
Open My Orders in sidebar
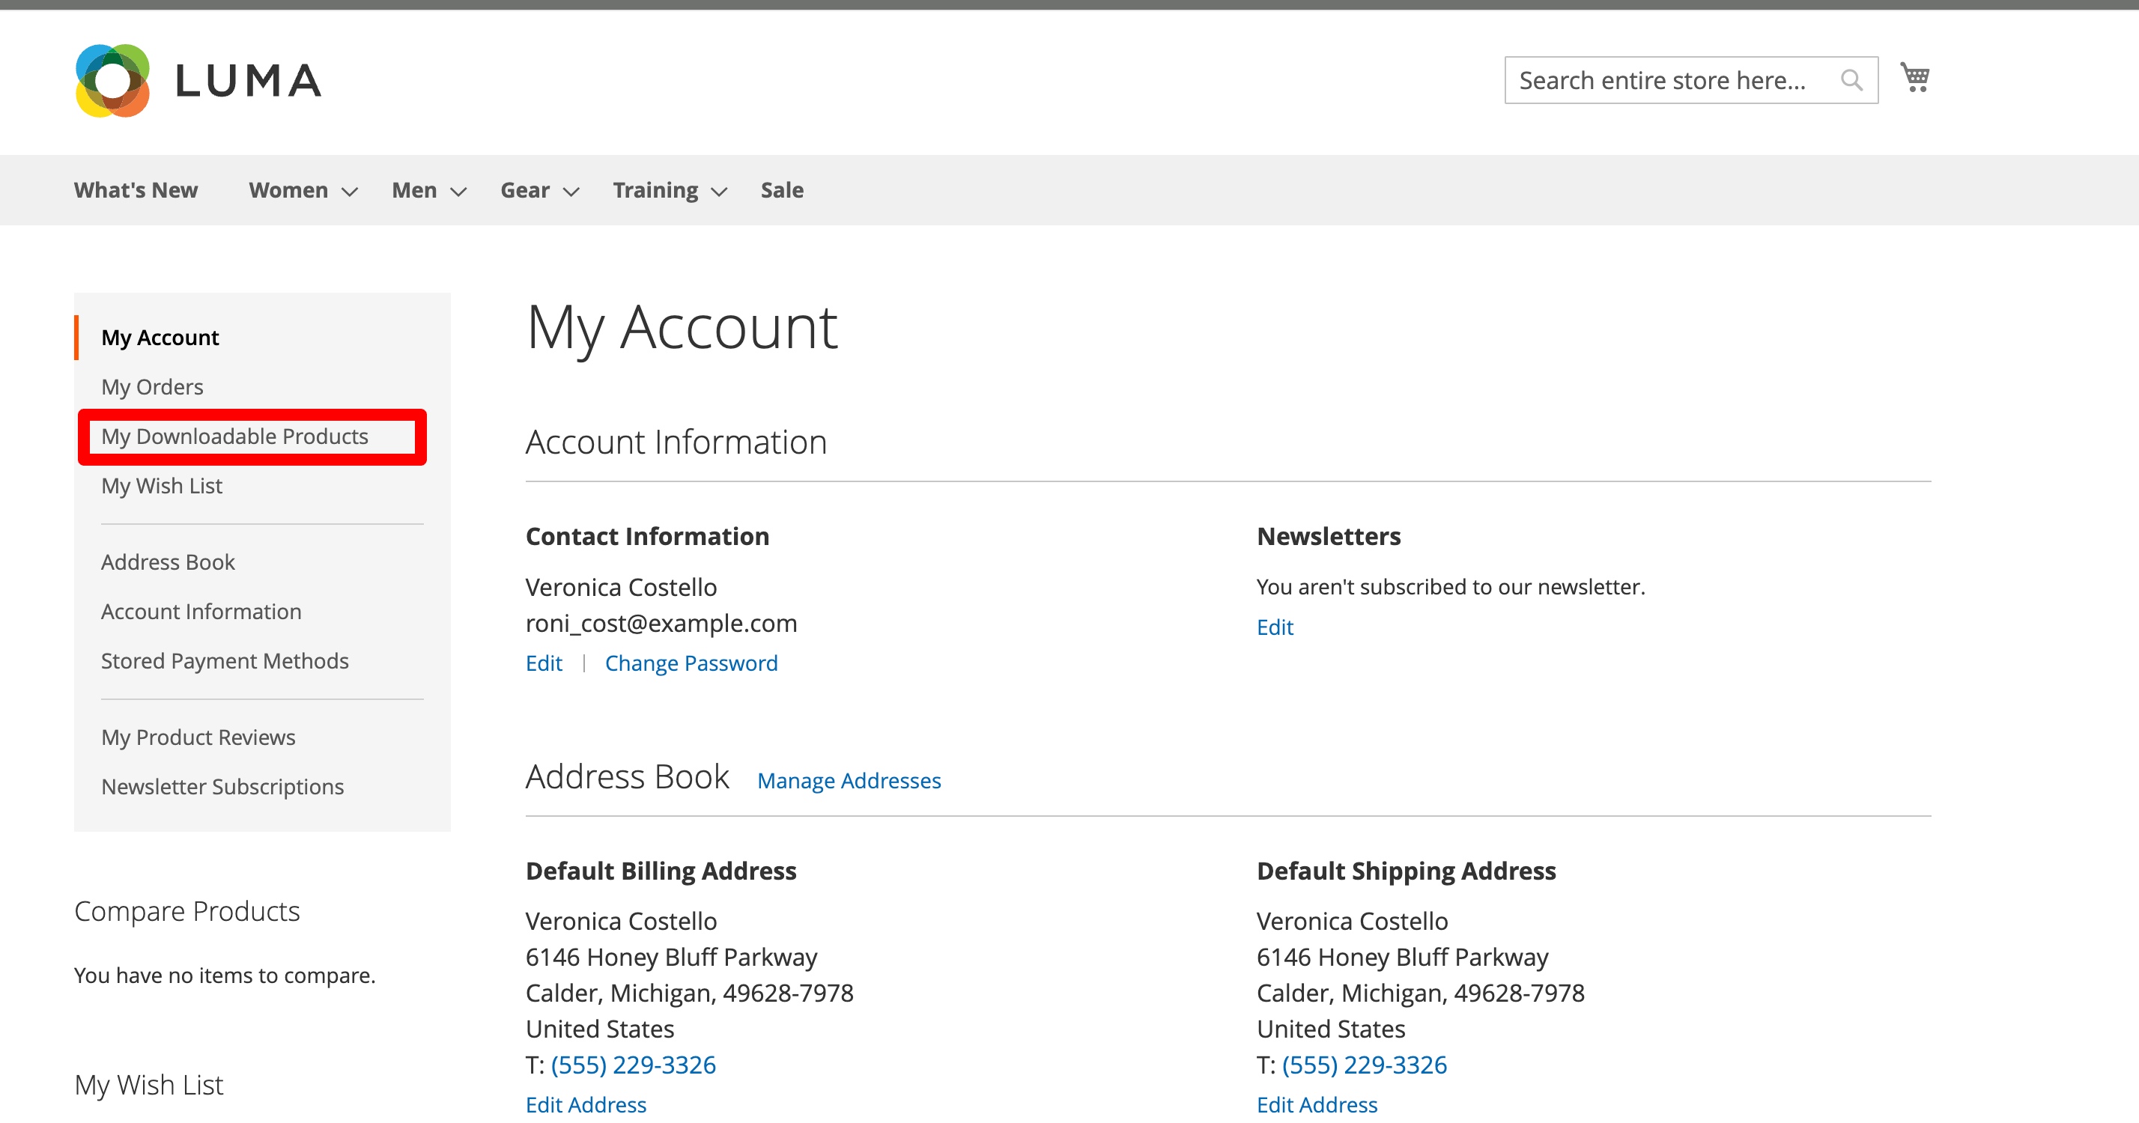point(152,387)
